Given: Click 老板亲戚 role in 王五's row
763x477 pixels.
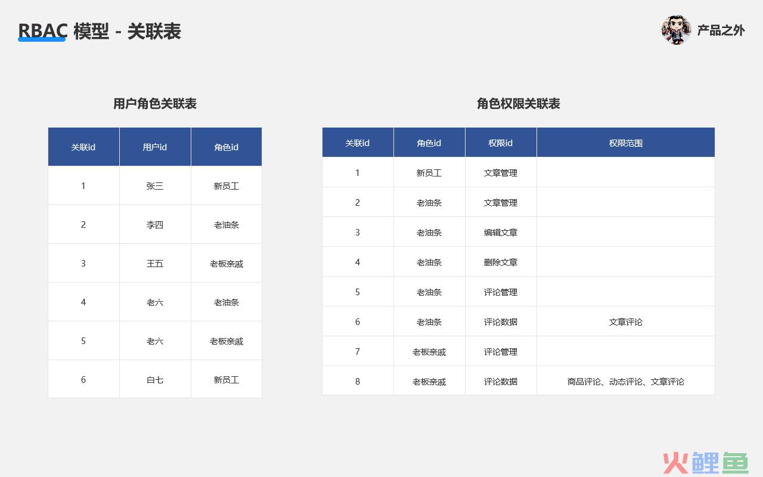Looking at the screenshot, I should point(227,264).
